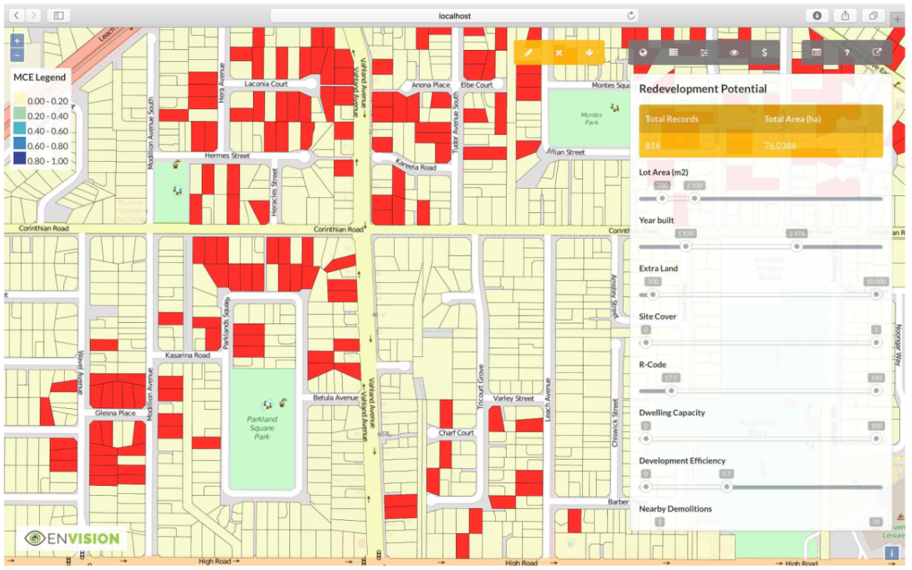Click the blue info button bottom right
Viewport: 912px width, 570px height.
[x=891, y=552]
